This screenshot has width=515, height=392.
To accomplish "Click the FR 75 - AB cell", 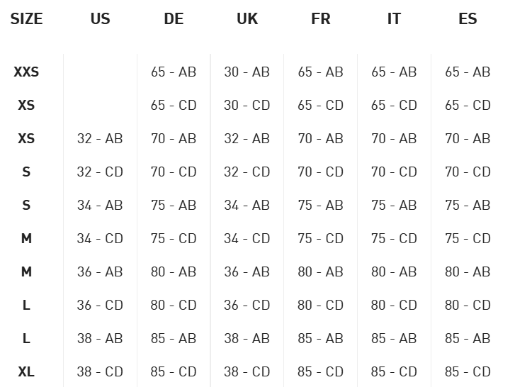I will (x=320, y=205).
